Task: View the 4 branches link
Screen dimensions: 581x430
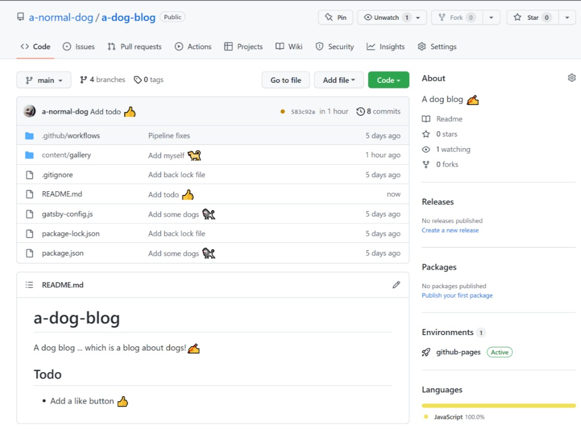Action: click(x=103, y=80)
